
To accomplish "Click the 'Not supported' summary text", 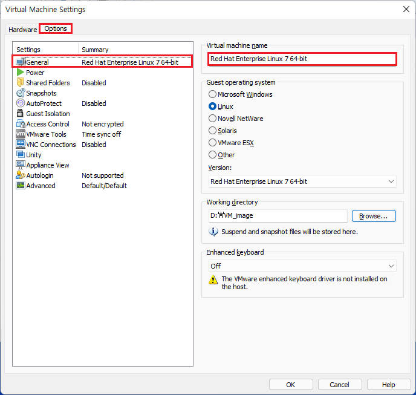I will point(103,175).
